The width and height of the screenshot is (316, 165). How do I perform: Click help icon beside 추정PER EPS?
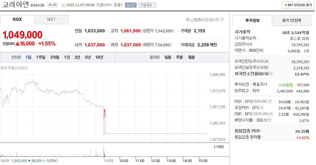(262, 108)
